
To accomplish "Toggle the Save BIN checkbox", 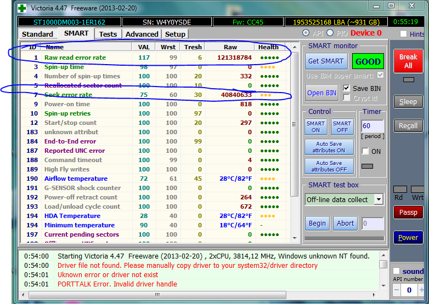I will coord(347,88).
